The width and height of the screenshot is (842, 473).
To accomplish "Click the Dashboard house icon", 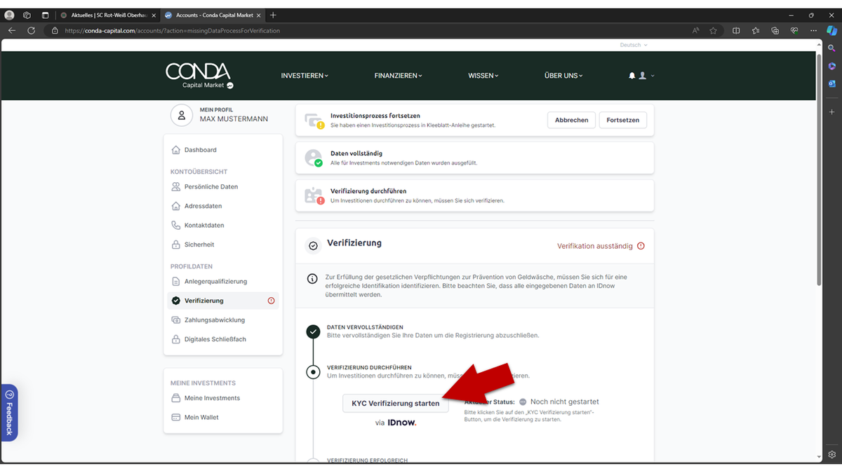I will coord(176,150).
